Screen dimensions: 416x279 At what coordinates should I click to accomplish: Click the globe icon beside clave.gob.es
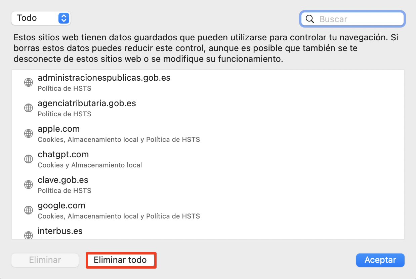click(29, 185)
